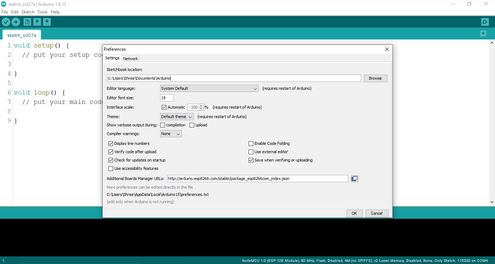Enable verbose output during upload
495x264 pixels.
click(x=192, y=125)
